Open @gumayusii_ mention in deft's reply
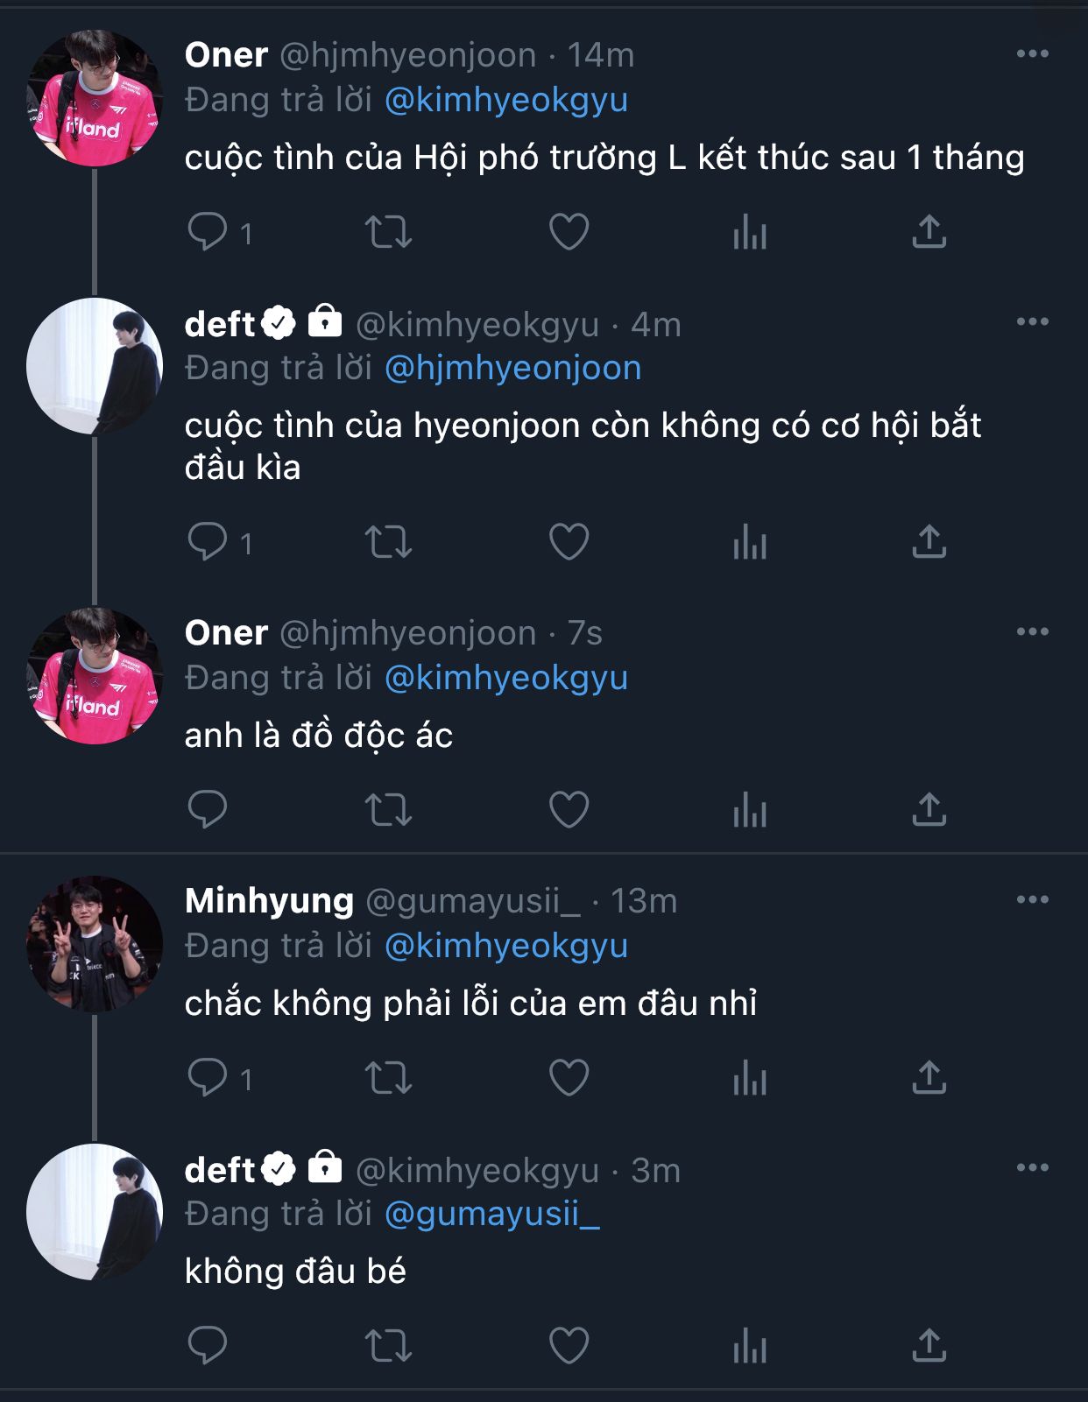This screenshot has height=1402, width=1088. point(491,1214)
